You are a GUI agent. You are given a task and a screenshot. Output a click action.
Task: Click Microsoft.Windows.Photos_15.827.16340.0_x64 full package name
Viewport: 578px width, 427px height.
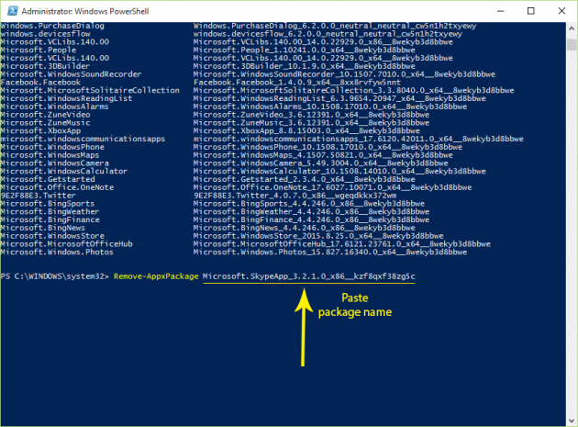[x=330, y=252]
